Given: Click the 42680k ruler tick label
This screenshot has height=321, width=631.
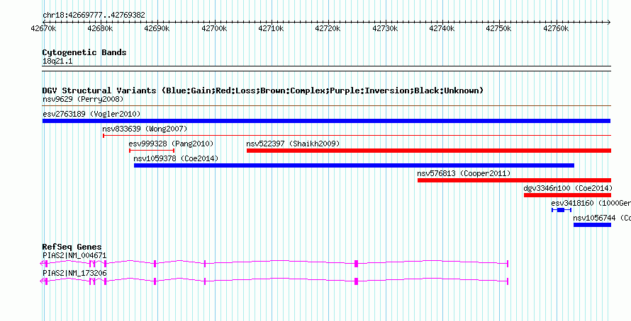Looking at the screenshot, I should [100, 28].
